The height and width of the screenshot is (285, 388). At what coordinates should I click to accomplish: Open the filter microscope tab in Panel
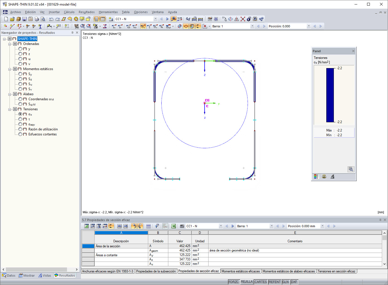tap(332, 176)
